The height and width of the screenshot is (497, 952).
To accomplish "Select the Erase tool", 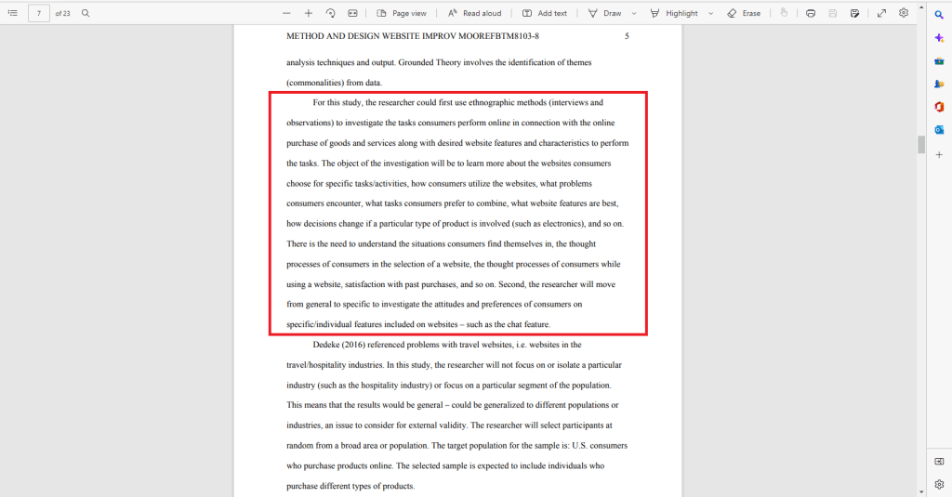I will click(744, 13).
